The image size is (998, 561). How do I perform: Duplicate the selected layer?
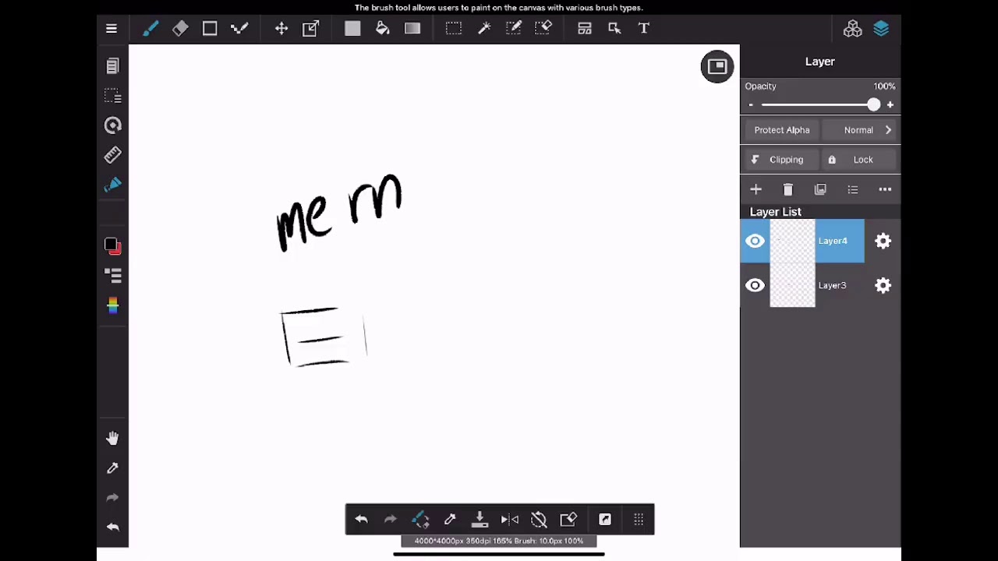click(x=820, y=189)
